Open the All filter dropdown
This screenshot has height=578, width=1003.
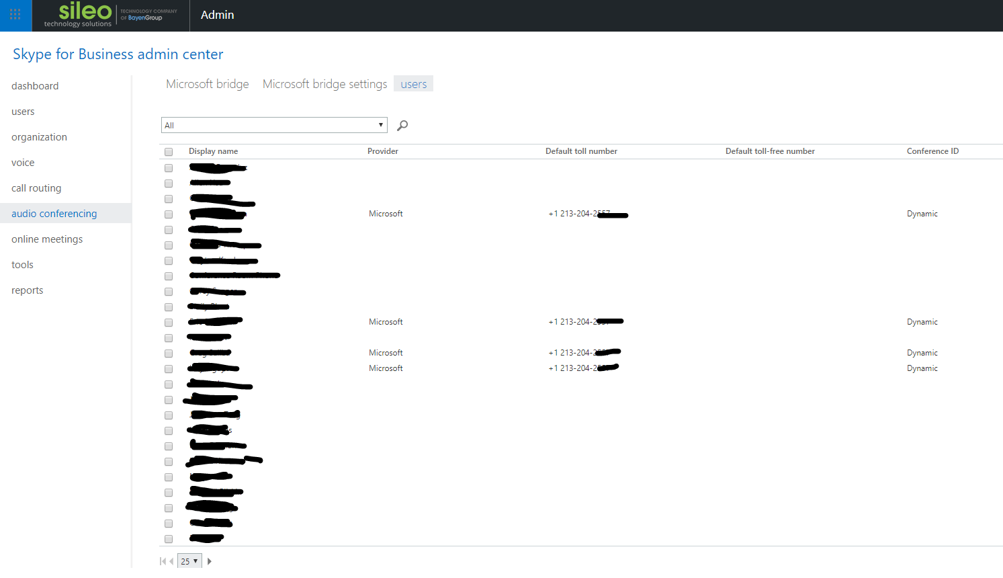click(x=274, y=125)
